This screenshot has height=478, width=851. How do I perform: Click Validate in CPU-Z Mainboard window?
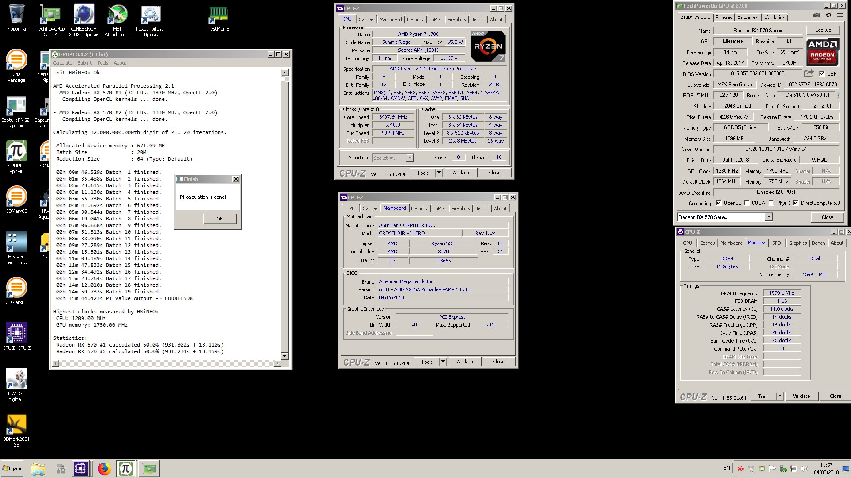pos(465,362)
